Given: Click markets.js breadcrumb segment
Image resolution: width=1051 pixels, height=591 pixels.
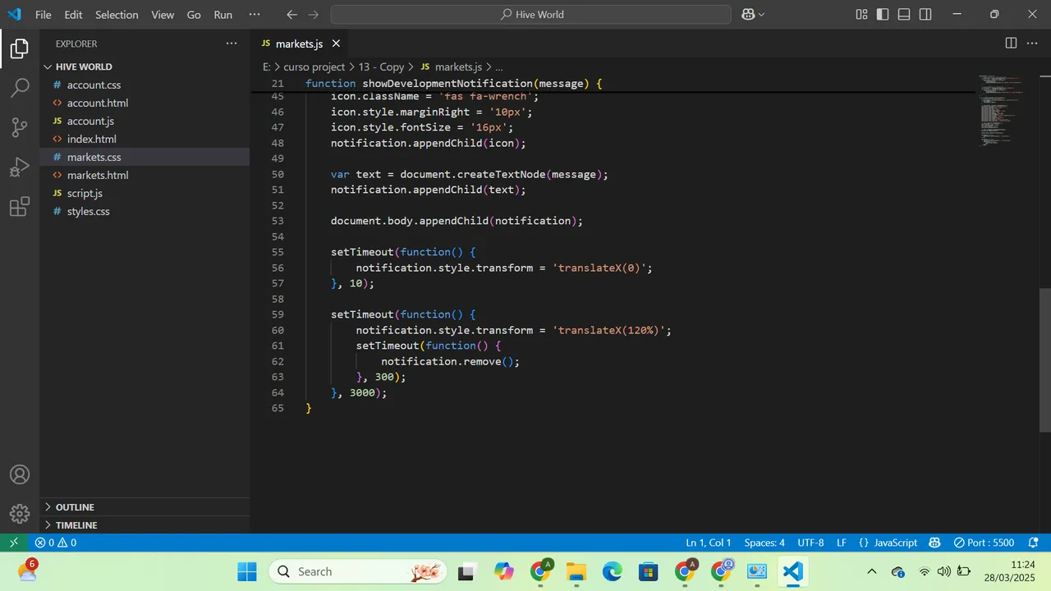Looking at the screenshot, I should 451,66.
